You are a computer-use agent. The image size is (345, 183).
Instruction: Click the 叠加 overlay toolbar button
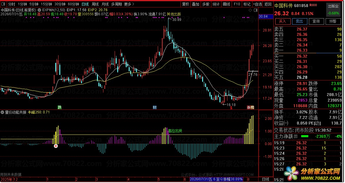click(x=195, y=4)
